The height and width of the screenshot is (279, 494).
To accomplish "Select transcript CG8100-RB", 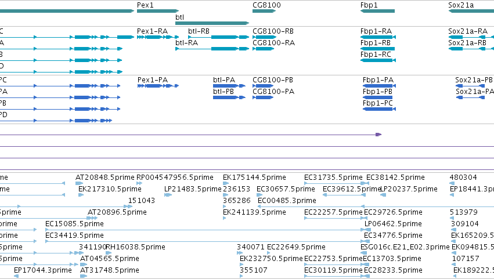I will pos(273,31).
